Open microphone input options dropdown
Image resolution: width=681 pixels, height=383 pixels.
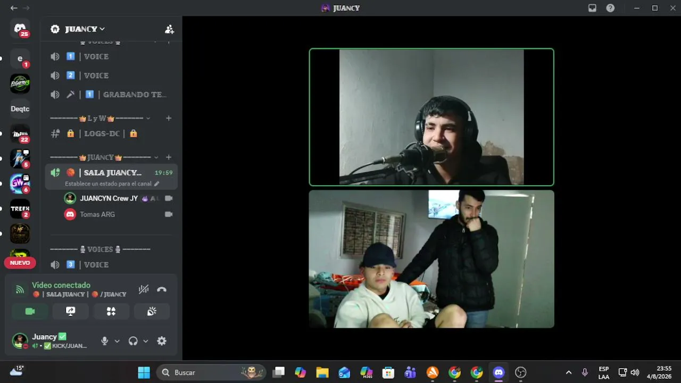tap(117, 341)
